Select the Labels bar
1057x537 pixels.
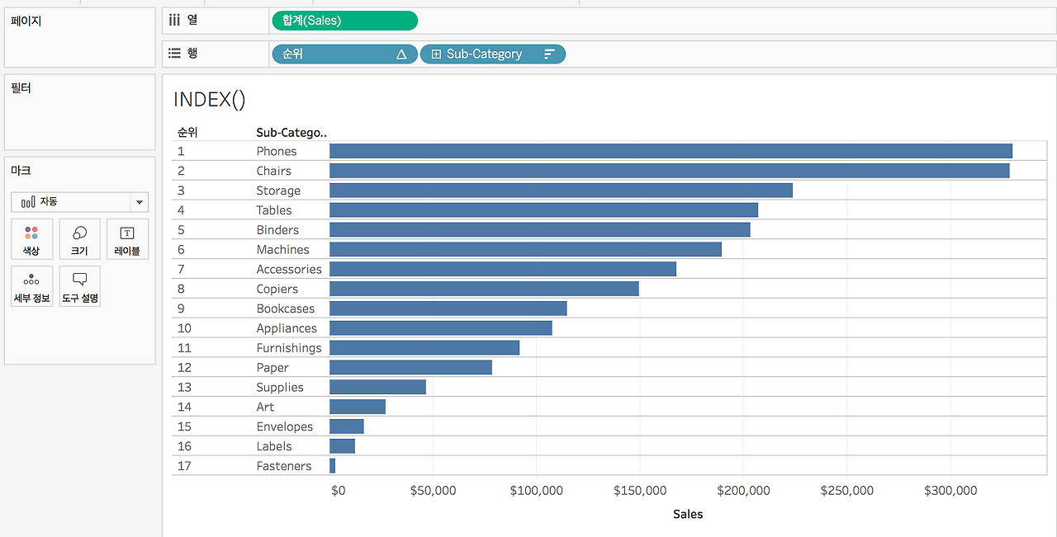coord(342,446)
